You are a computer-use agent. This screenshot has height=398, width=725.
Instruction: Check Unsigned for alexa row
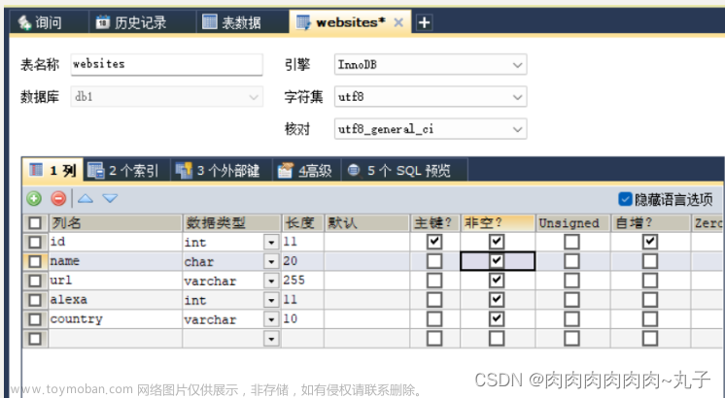point(572,300)
